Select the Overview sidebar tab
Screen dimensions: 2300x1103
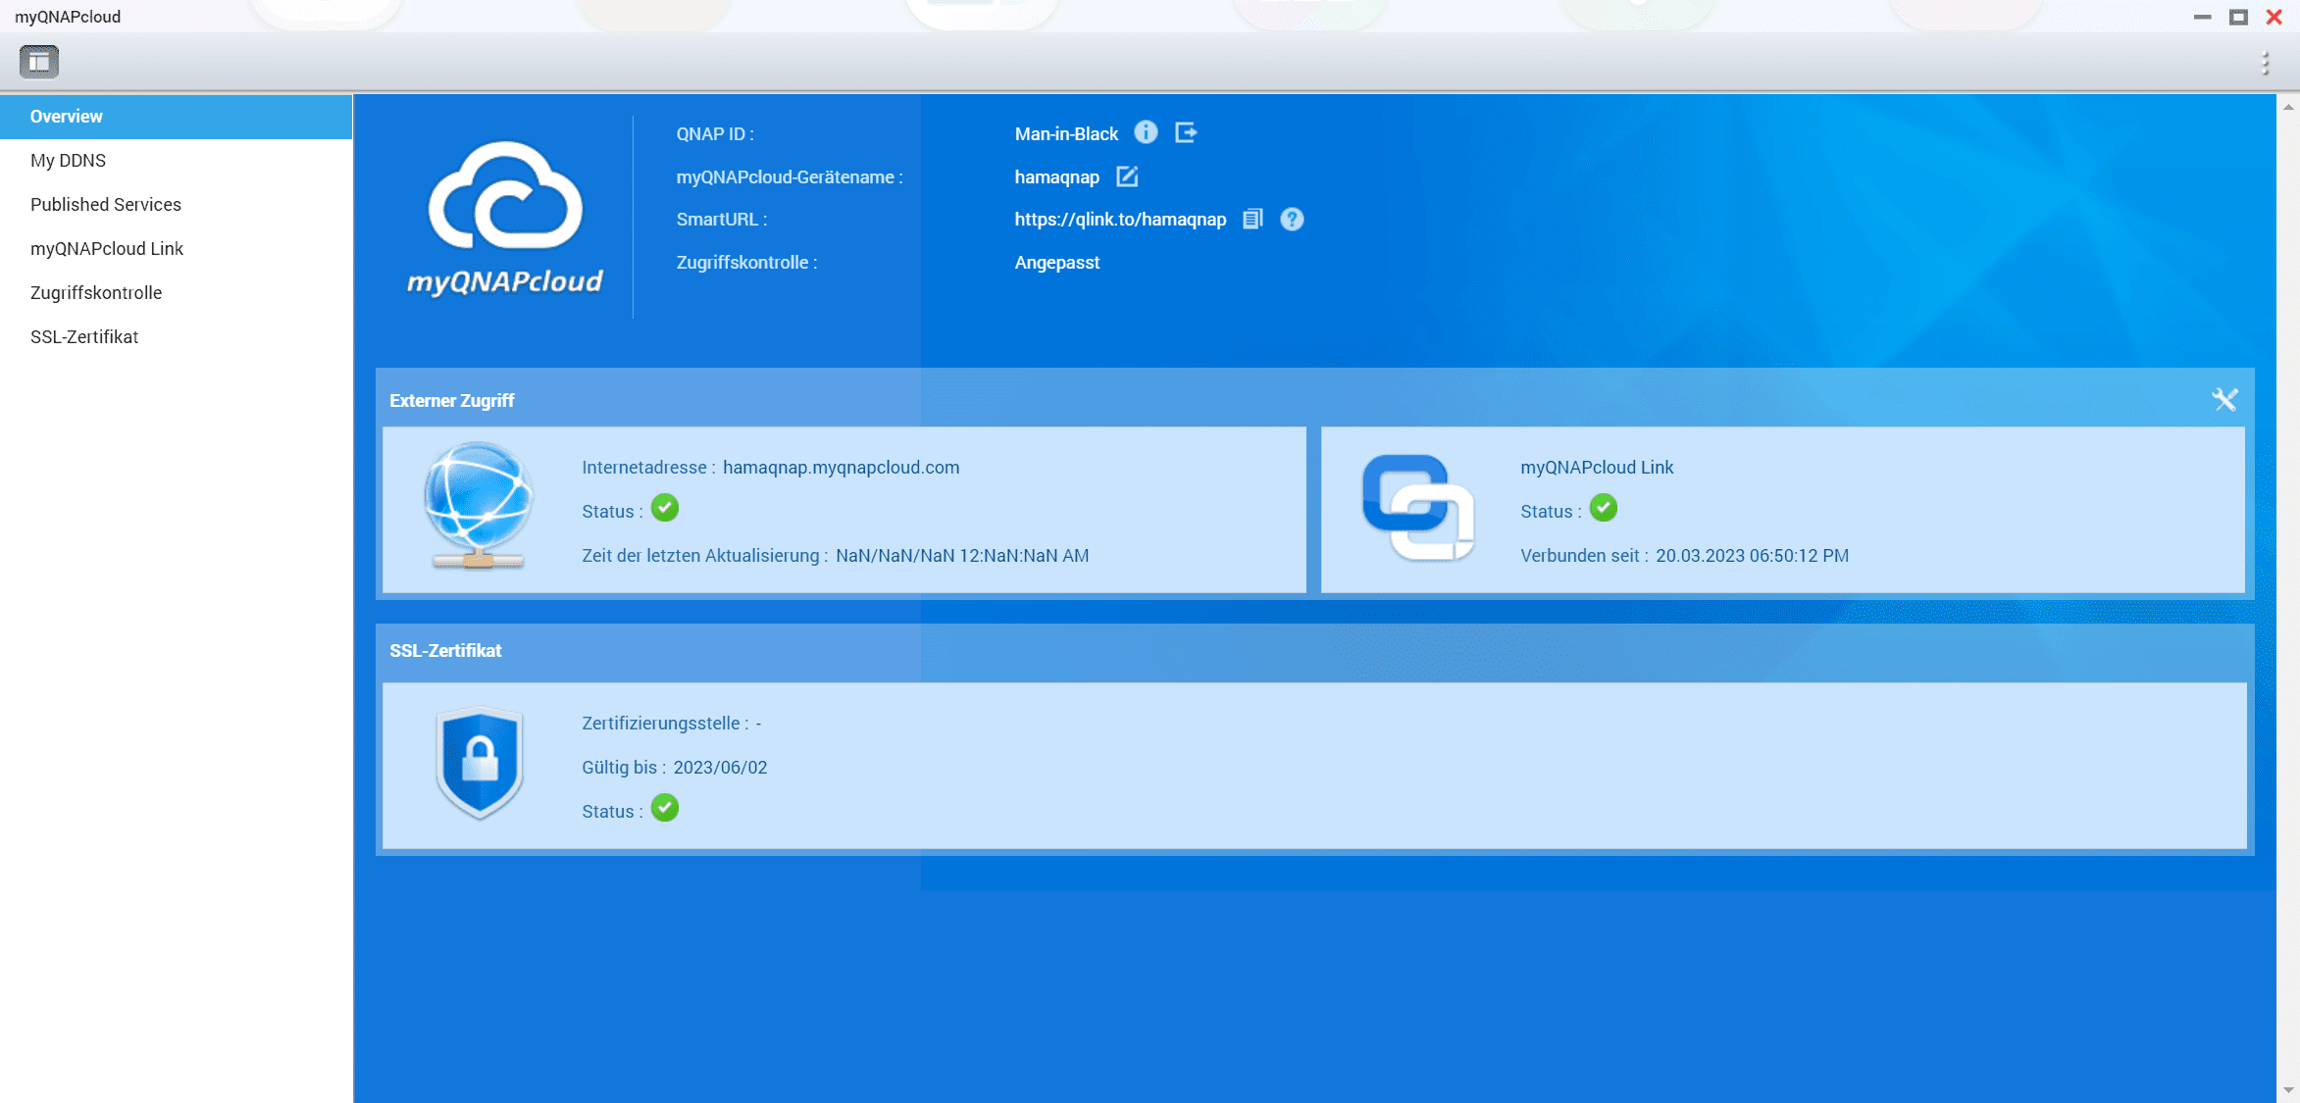67,116
